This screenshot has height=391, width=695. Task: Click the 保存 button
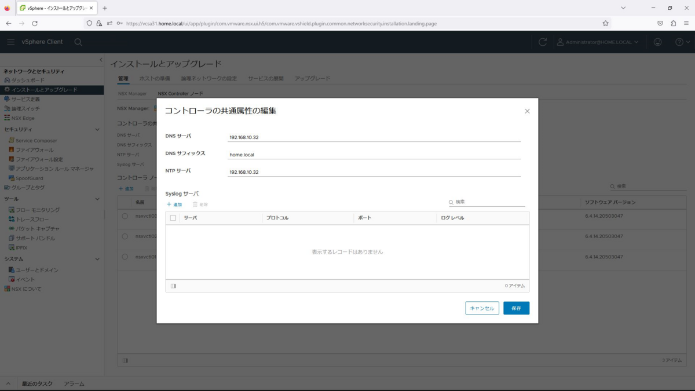(516, 308)
